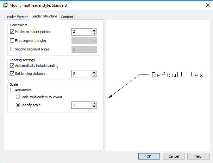Open the First segment angle dropdown

[84, 41]
